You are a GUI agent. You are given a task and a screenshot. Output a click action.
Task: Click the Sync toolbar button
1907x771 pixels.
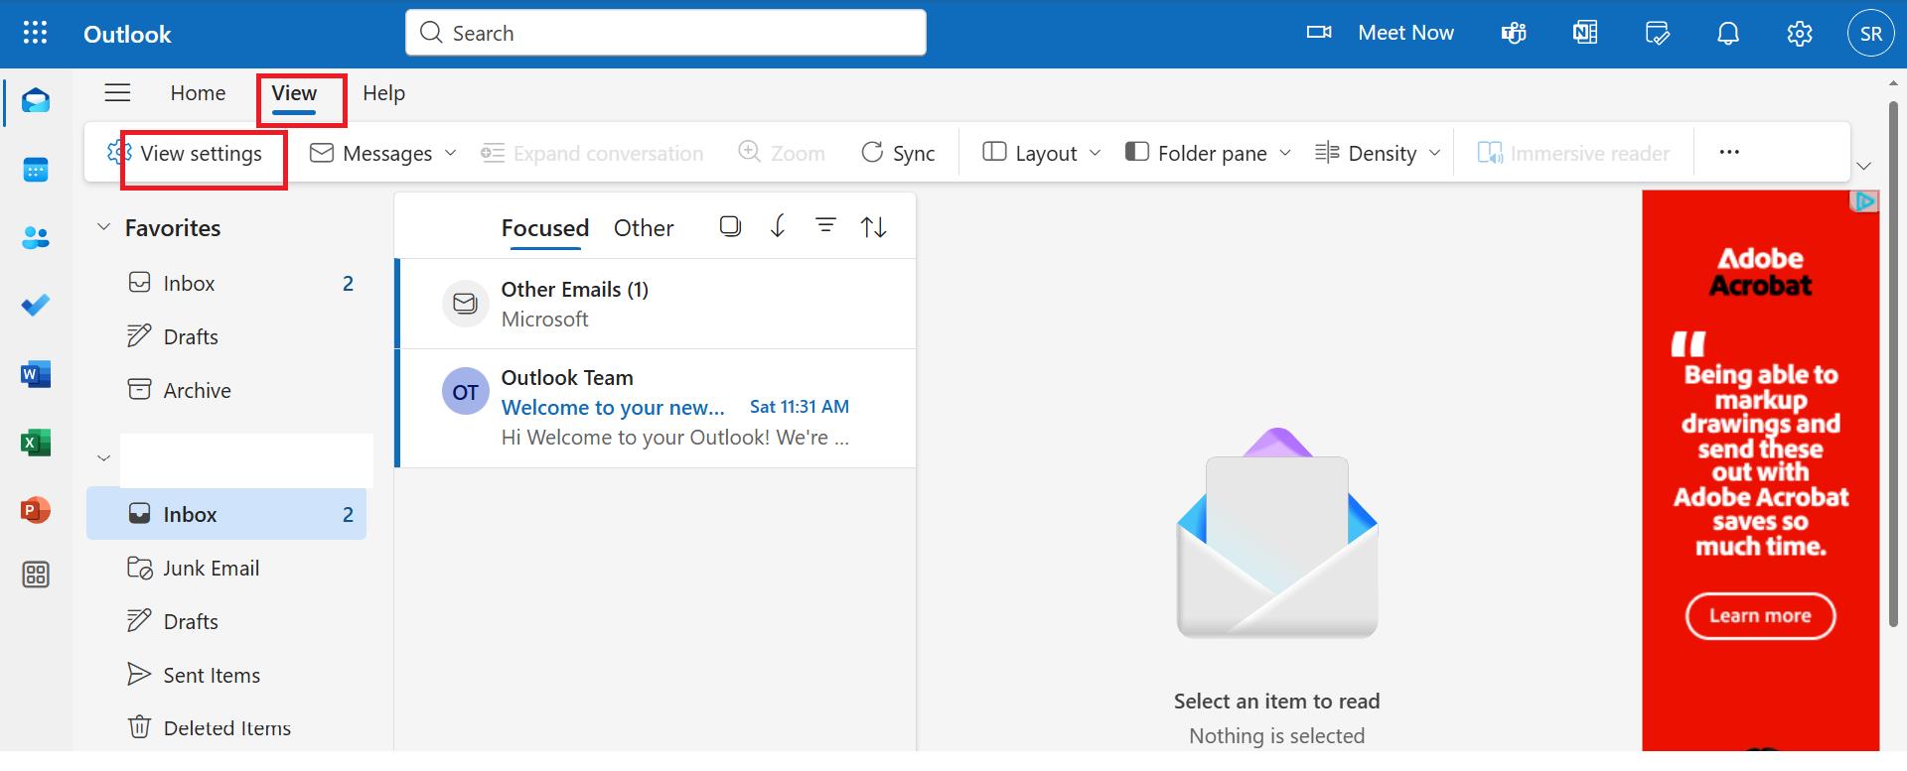[898, 153]
